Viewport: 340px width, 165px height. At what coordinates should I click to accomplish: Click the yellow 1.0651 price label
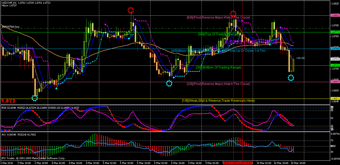tap(335, 98)
